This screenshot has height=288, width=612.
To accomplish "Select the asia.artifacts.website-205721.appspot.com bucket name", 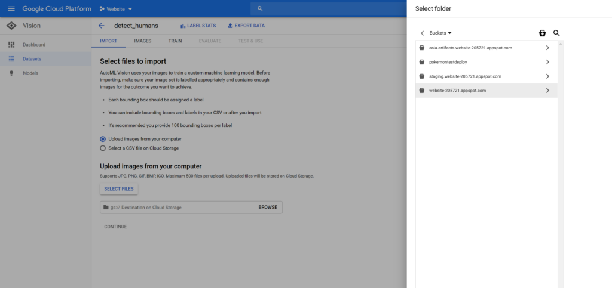I will 470,48.
